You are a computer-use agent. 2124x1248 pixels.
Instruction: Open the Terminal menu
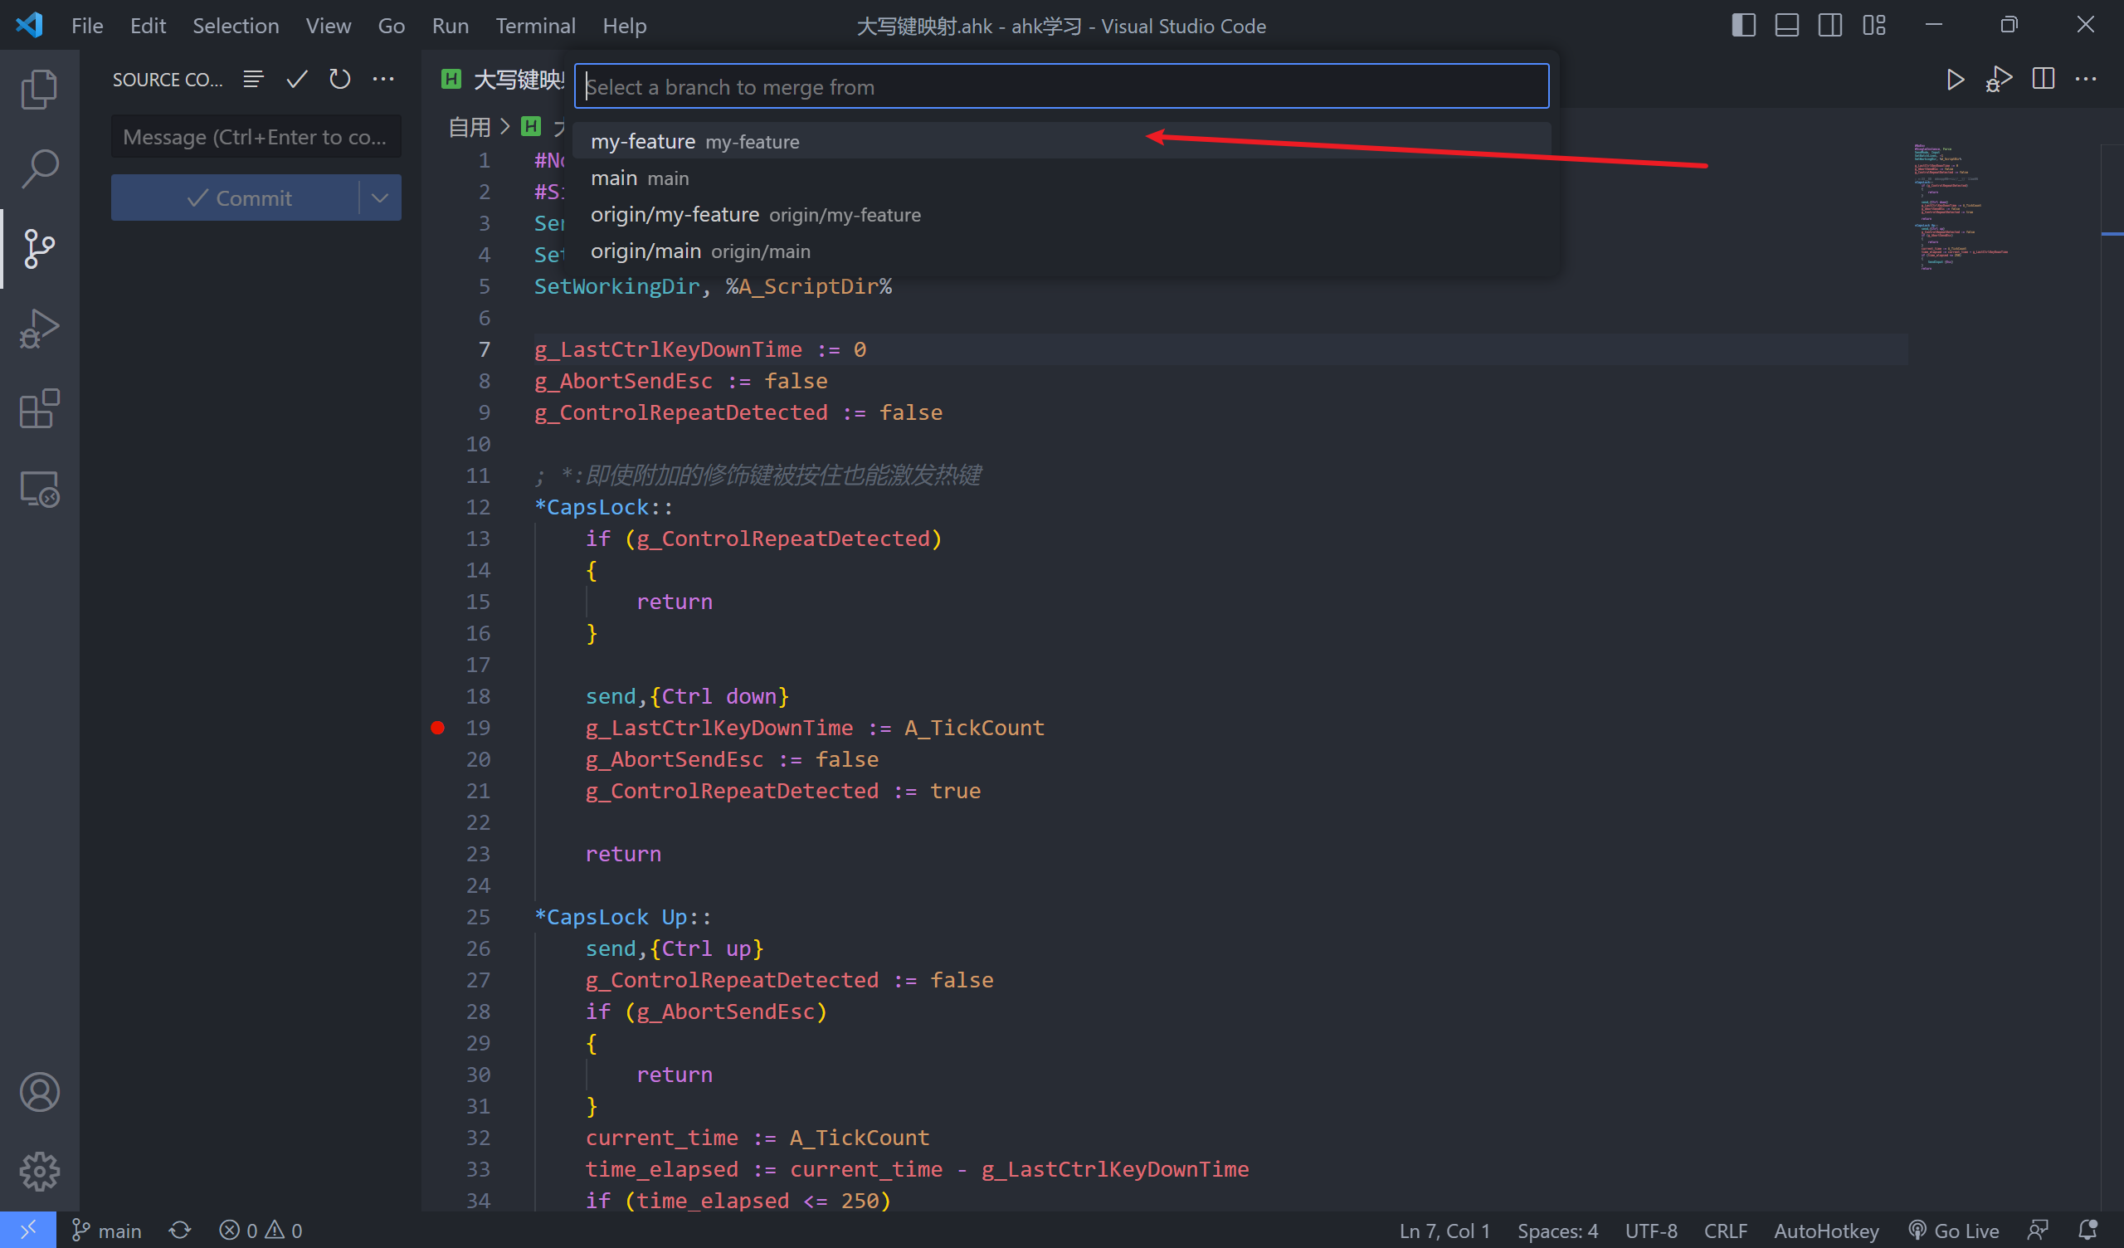click(535, 25)
